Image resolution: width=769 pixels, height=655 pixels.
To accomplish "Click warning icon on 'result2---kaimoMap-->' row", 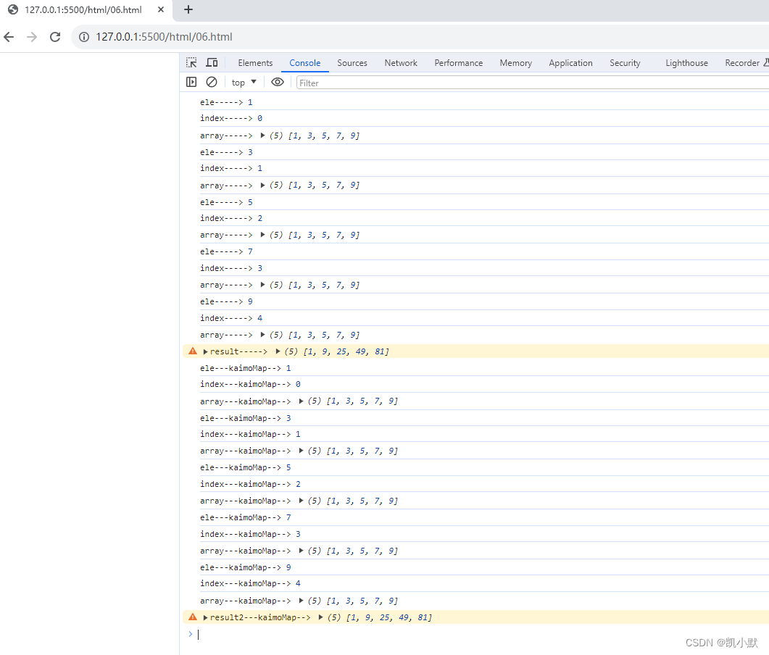I will [x=193, y=617].
